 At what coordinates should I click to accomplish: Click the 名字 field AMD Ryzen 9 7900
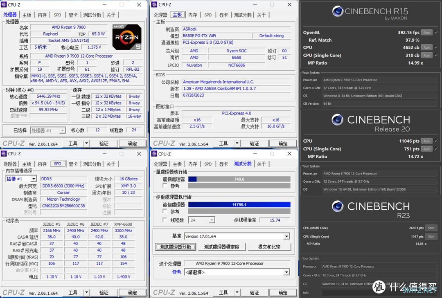coord(68,27)
